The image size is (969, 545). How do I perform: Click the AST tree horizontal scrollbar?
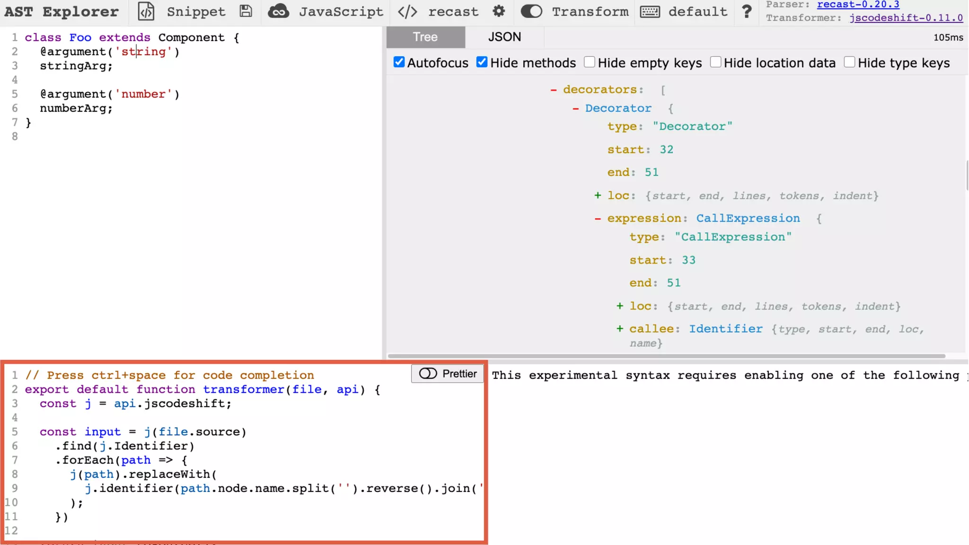[666, 356]
